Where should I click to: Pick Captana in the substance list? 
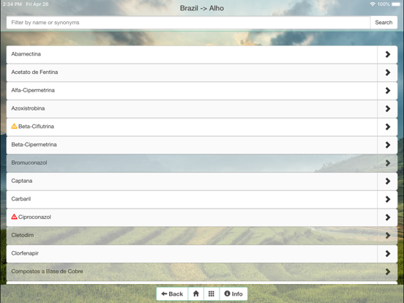[22, 181]
